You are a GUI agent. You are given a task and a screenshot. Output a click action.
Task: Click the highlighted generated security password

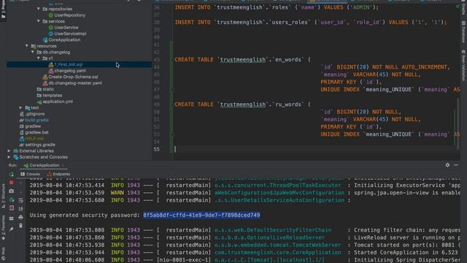(x=201, y=215)
